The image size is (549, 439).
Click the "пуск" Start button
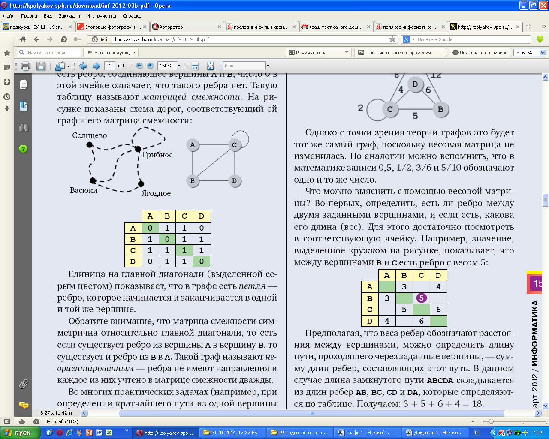tap(20, 433)
